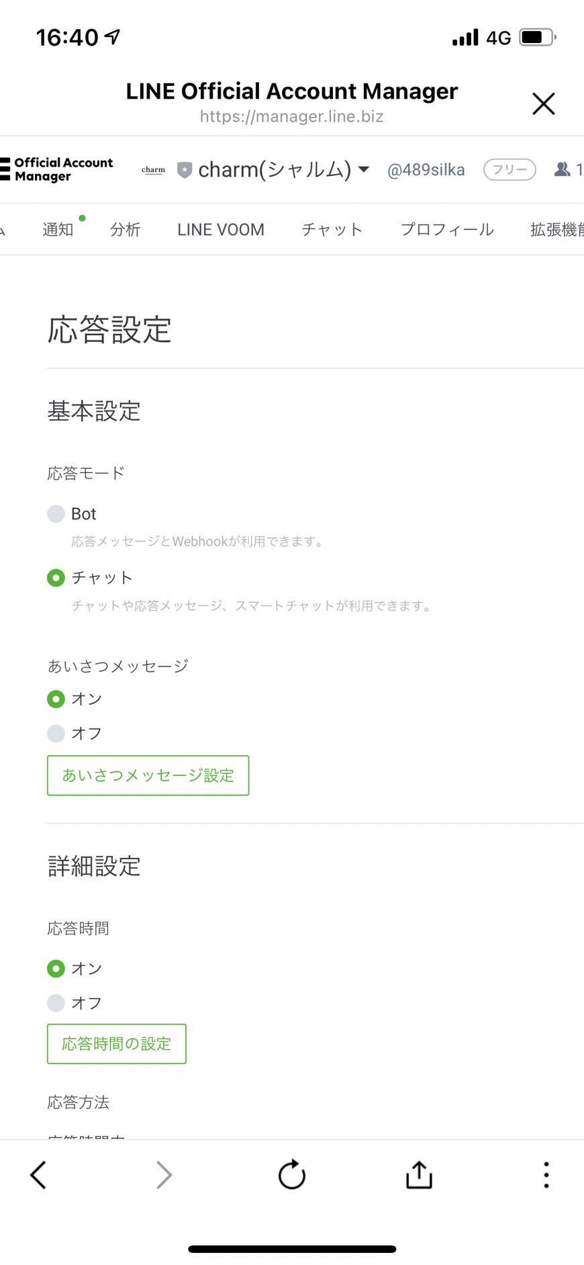Select the チャット response mode radio
Screen dimensions: 584x1265
[x=56, y=578]
